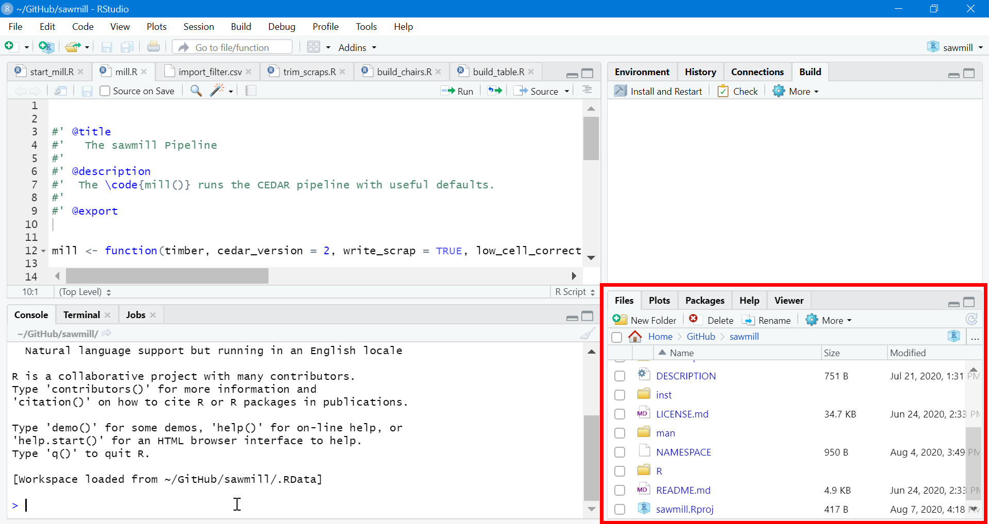Click the Save current document icon in main toolbar
The height and width of the screenshot is (524, 989).
click(107, 47)
